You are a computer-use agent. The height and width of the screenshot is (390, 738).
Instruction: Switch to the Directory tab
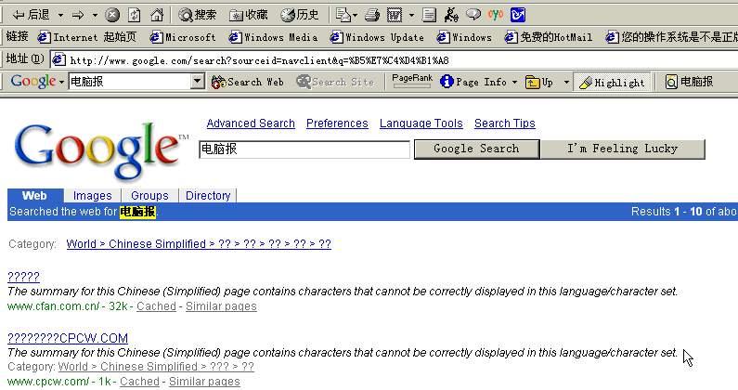point(208,196)
